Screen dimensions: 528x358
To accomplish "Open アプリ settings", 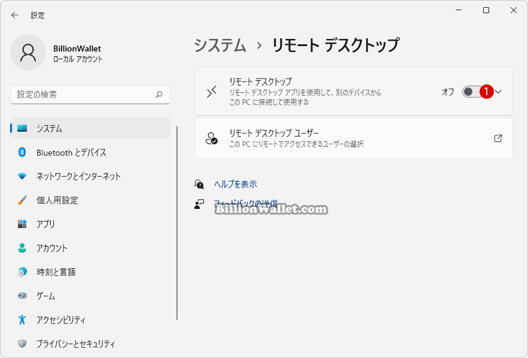I will (x=90, y=224).
